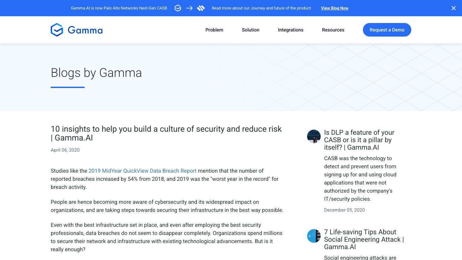Click the Gamma logo in the header

[77, 30]
